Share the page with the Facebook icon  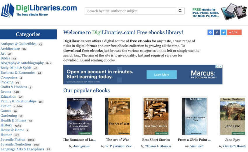point(217,33)
